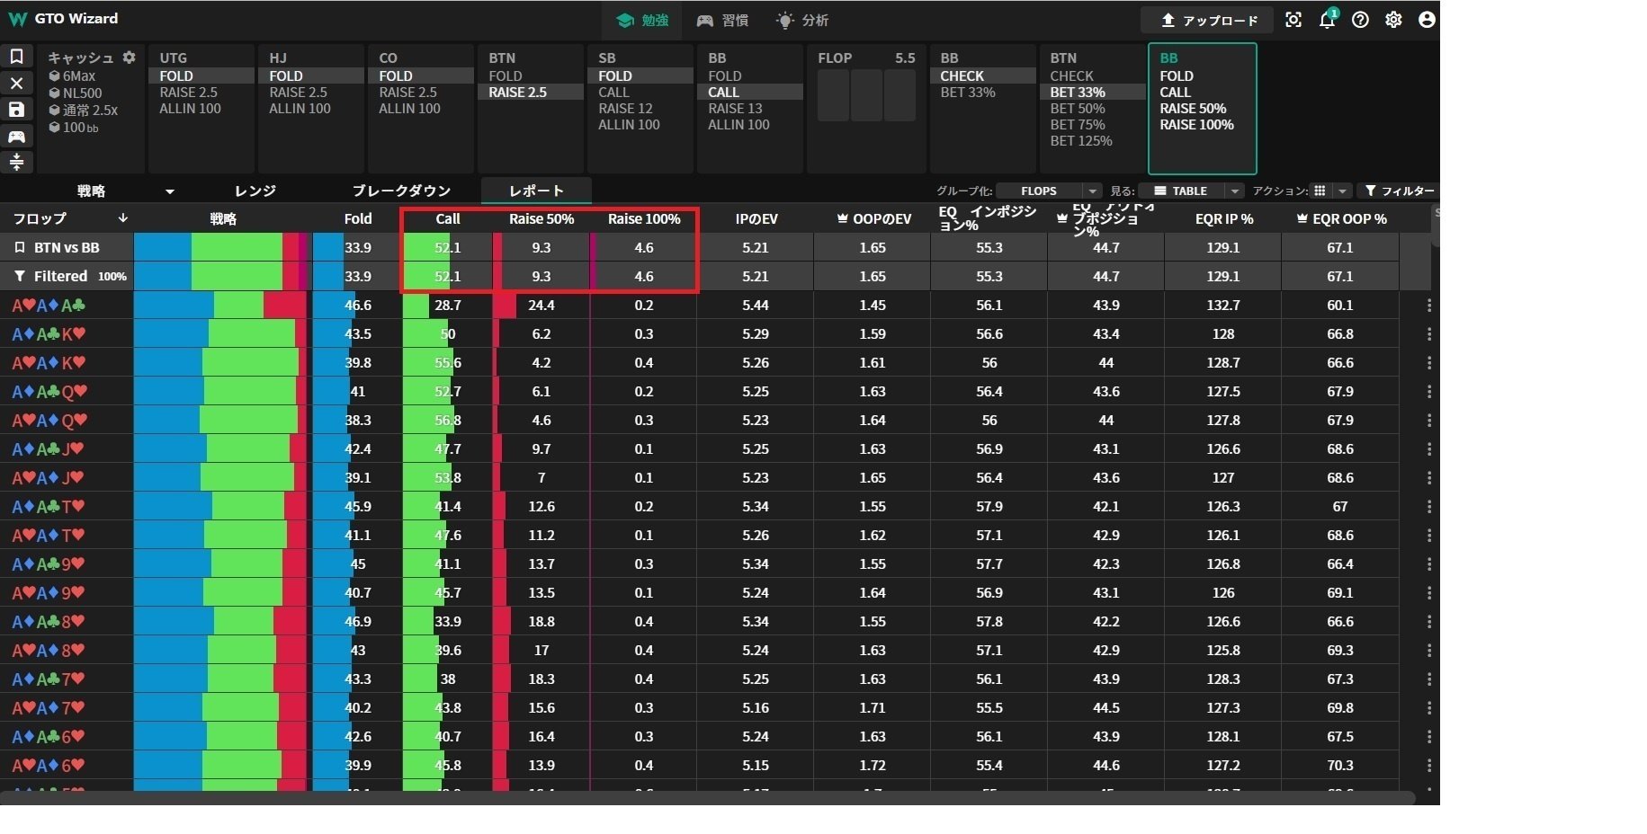This screenshot has width=1647, height=834.
Task: Sort by the EQR IP % column header
Action: tap(1224, 218)
